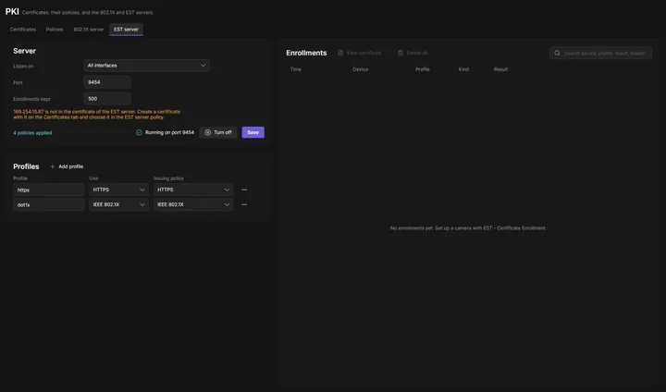Open Issuing policy dropdown for https profile

193,190
